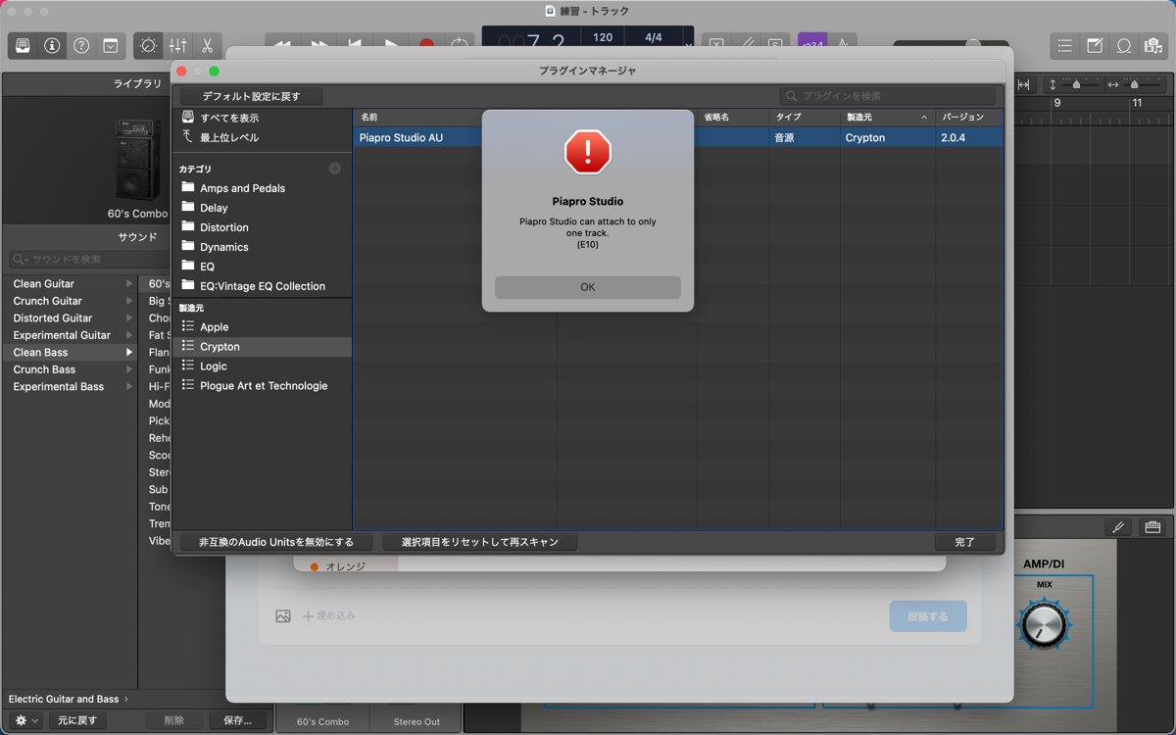Open the Editors scissors button
The height and width of the screenshot is (735, 1176).
point(207,45)
